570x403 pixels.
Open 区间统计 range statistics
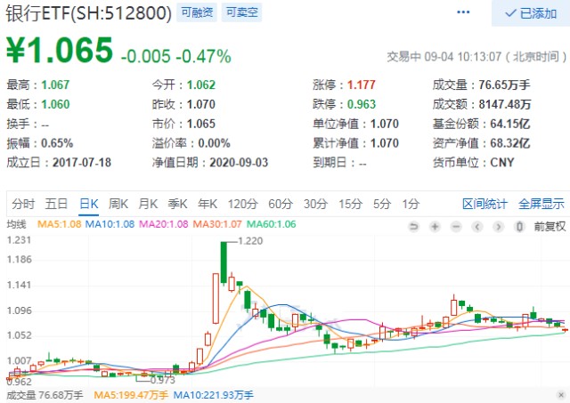(484, 204)
